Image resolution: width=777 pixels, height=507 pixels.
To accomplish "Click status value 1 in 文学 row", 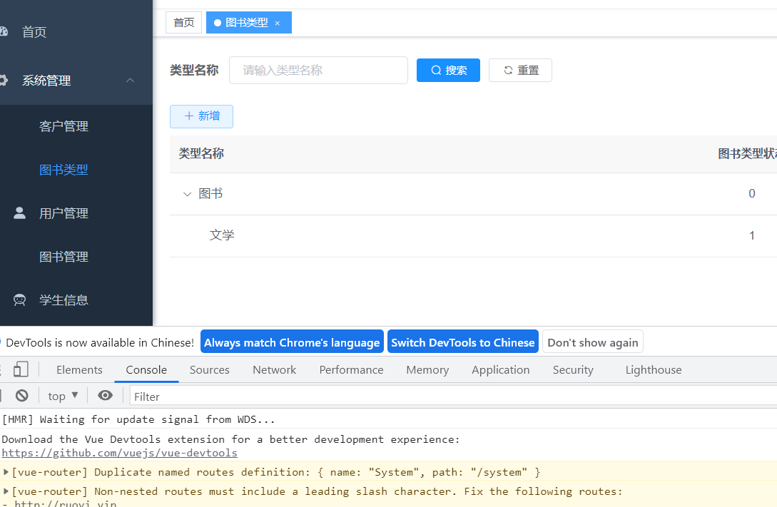I will (x=752, y=236).
